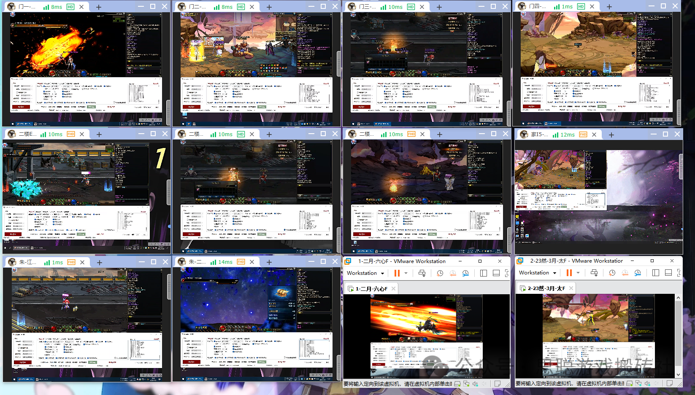Revert to snapshot in the 2-23然-3月-太F window
Viewport: 695px width, 395px height.
pos(625,273)
